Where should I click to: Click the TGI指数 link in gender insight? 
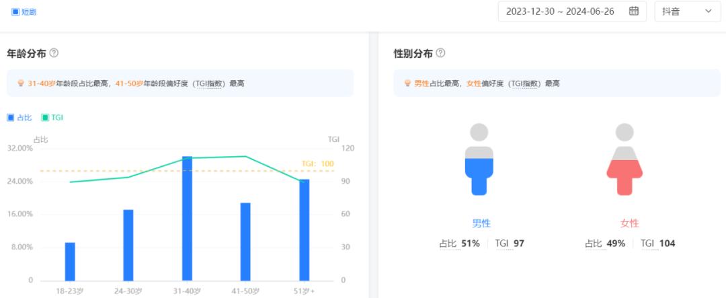523,84
